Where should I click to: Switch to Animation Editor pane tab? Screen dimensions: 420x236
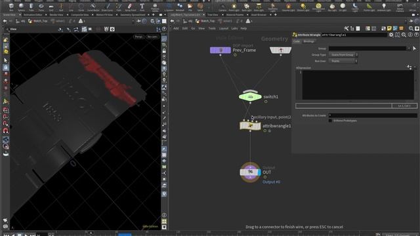pos(33,14)
